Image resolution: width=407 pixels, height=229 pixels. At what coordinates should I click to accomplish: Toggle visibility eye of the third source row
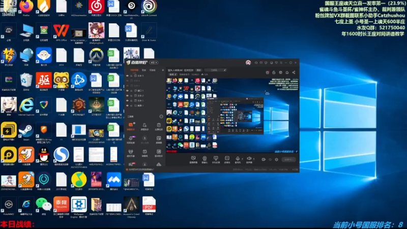(x=128, y=85)
